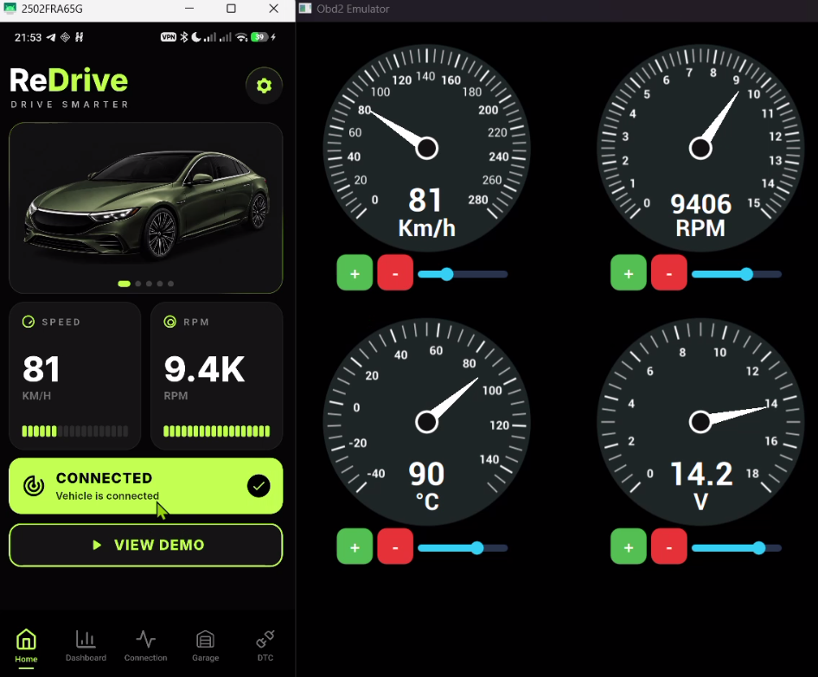Open ReDrive settings gear icon
The width and height of the screenshot is (818, 677).
point(264,86)
